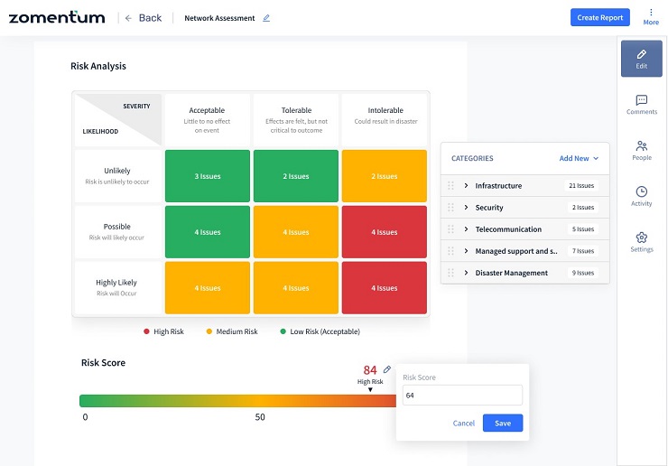Click the edit pencil next to risk score 84

(x=387, y=369)
